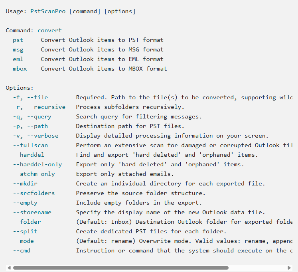Click the left scroll arrow
Viewport: 298px width, 272px height.
[x=9, y=268]
